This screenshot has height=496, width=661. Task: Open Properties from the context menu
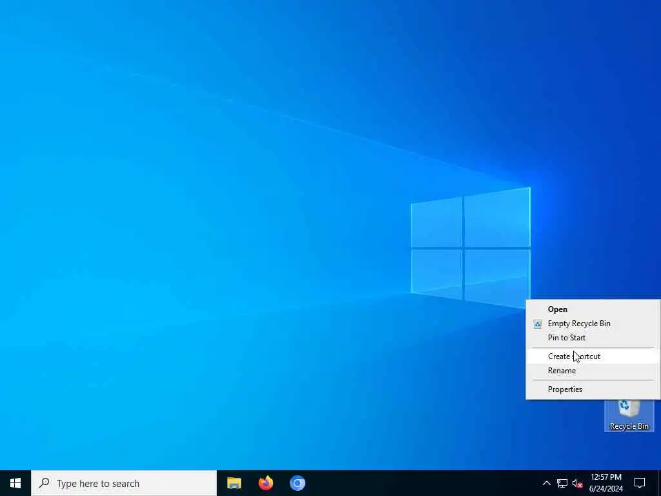[593, 389]
